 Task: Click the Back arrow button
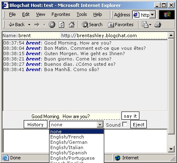17,25
